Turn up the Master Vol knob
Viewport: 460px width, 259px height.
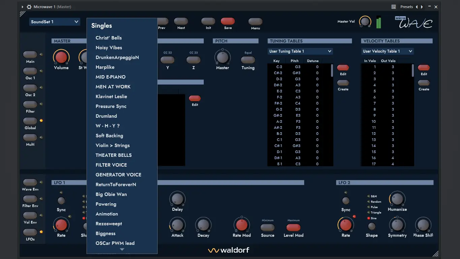[365, 21]
